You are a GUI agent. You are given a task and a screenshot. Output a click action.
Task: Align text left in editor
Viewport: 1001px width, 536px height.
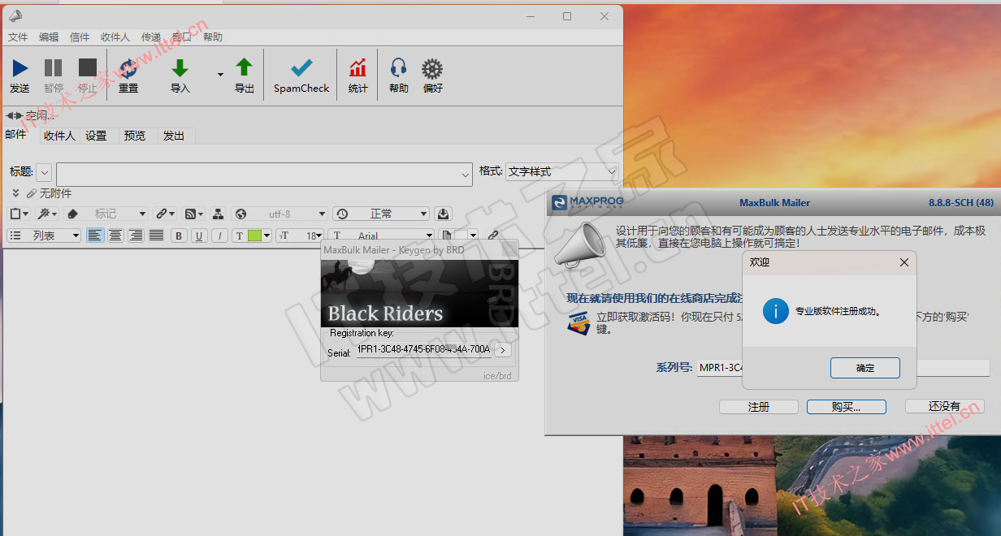pyautogui.click(x=95, y=236)
